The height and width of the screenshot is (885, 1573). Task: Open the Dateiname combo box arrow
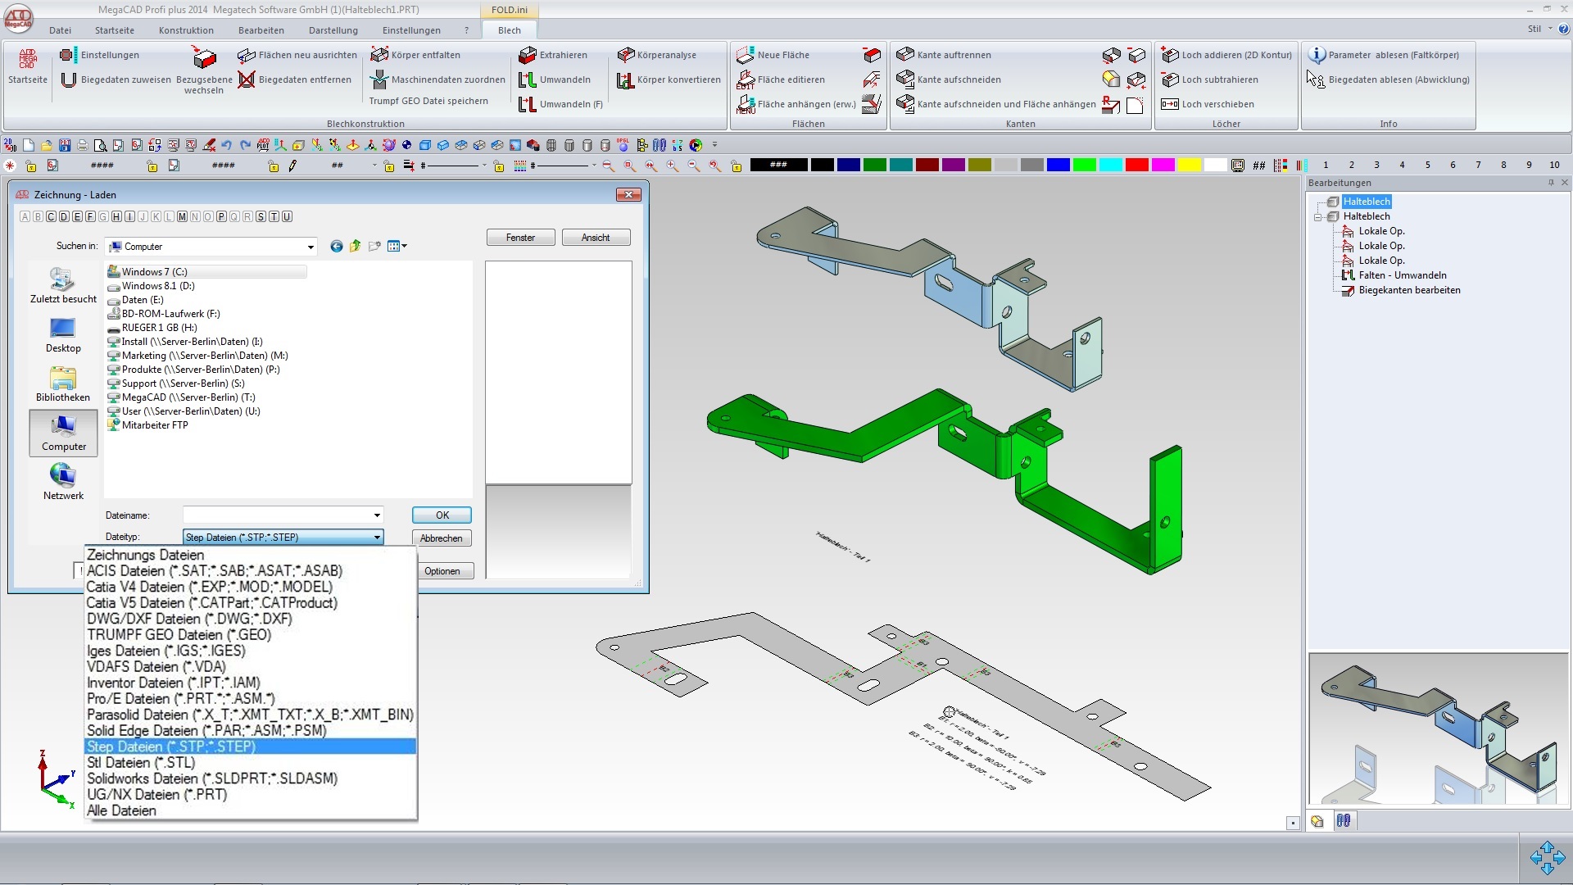coord(377,515)
